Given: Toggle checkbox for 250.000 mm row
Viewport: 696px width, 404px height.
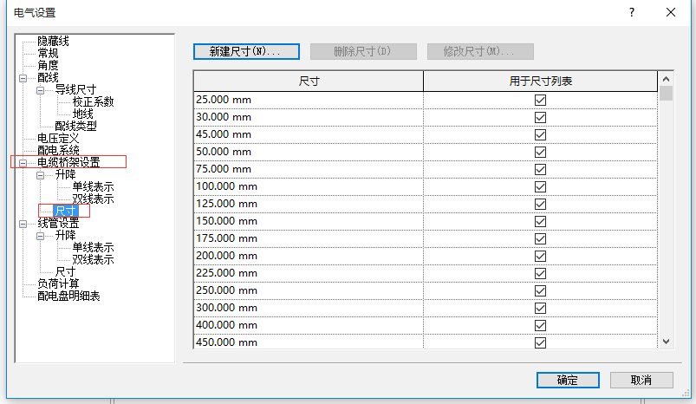Looking at the screenshot, I should (x=540, y=290).
